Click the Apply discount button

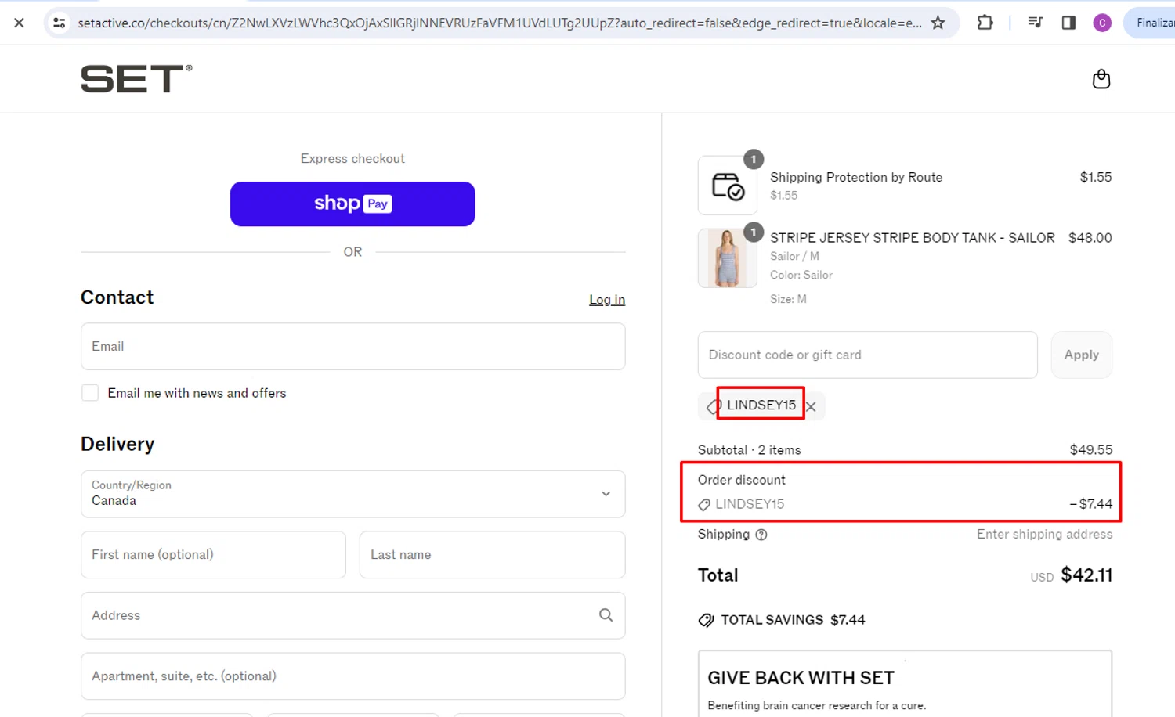click(x=1081, y=355)
